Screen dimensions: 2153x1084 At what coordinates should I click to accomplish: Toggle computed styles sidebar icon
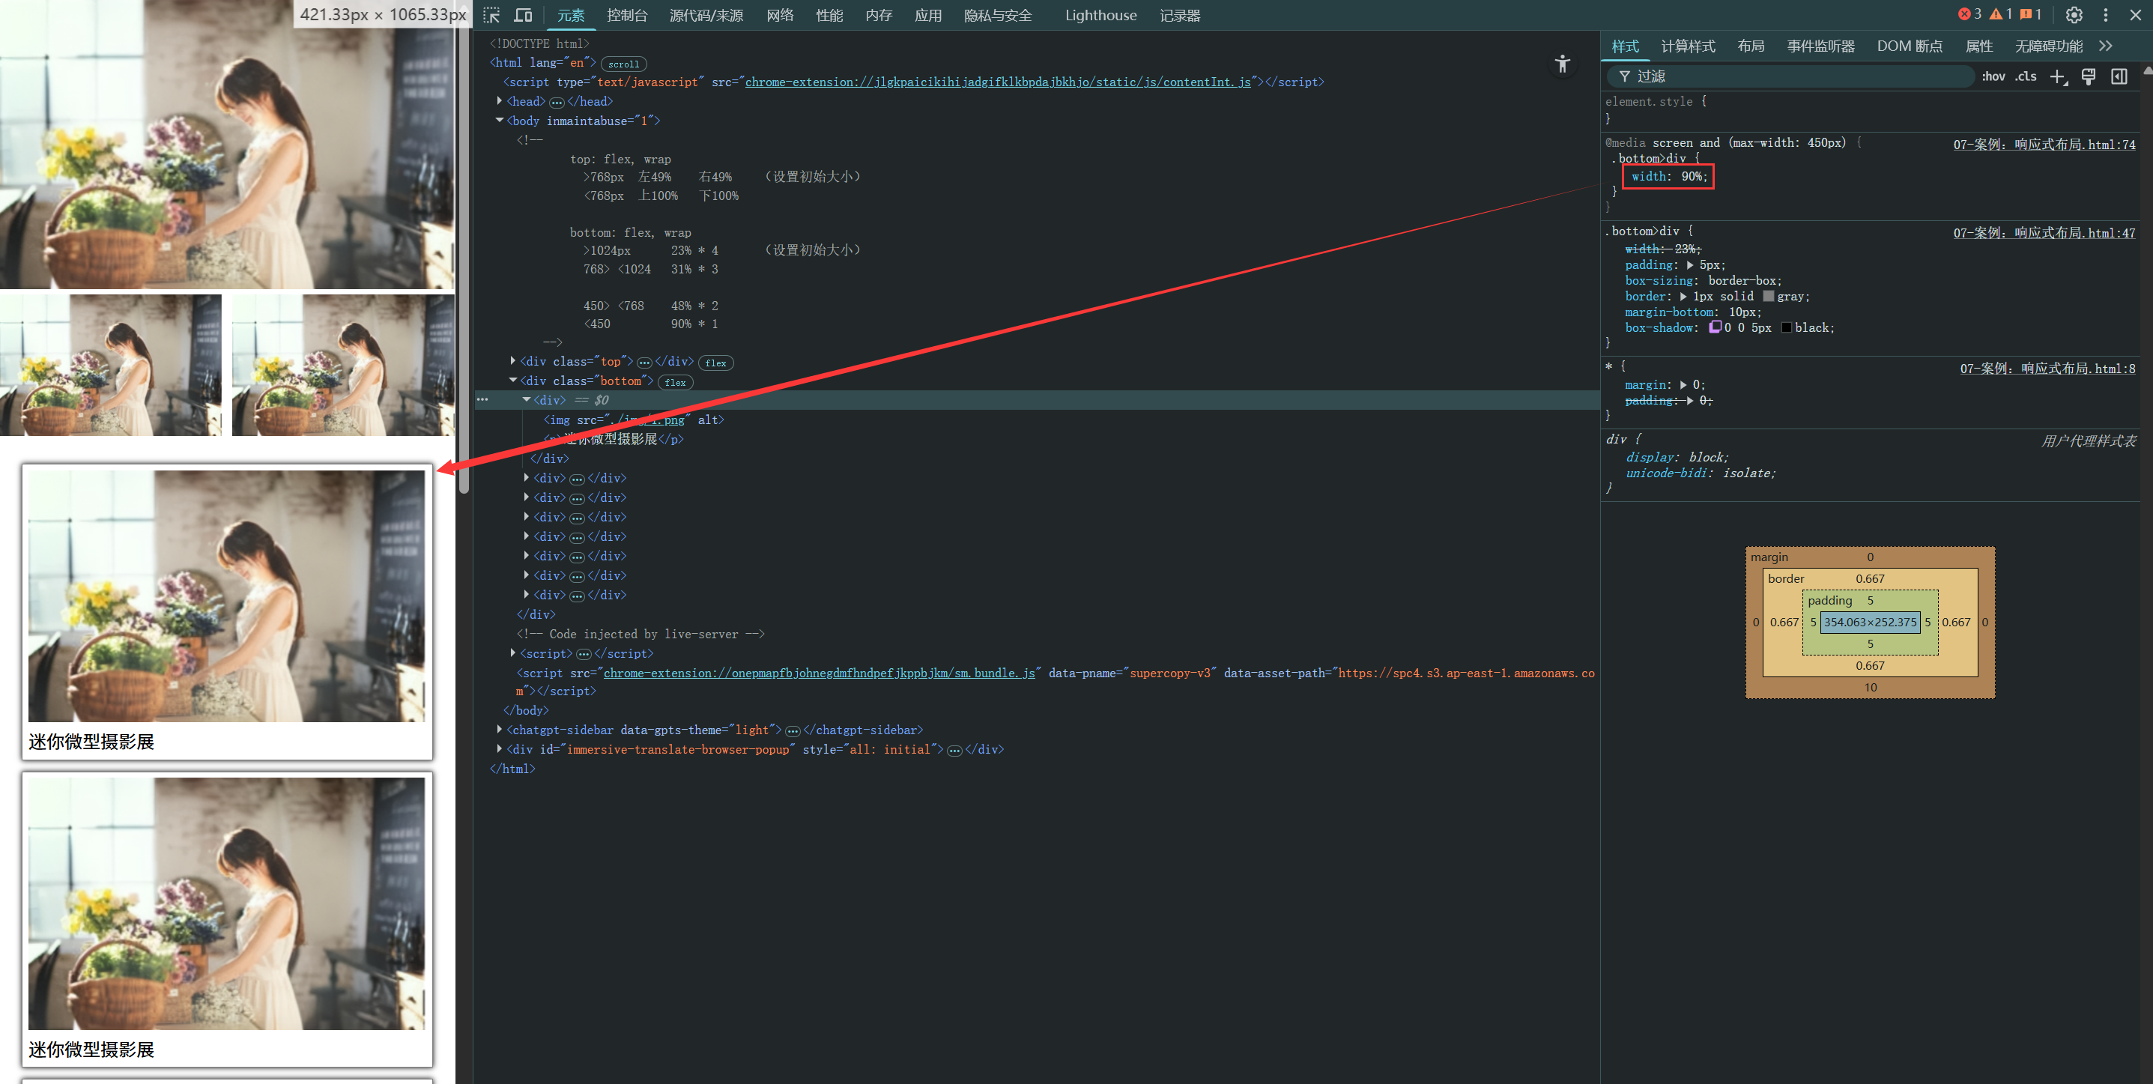click(2119, 77)
